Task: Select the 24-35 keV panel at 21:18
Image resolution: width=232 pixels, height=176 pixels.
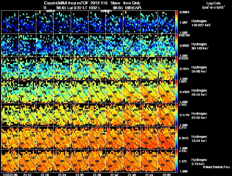Action: point(45,114)
